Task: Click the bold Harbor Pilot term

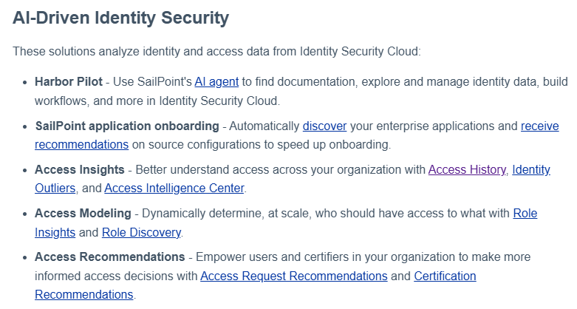Action: tap(69, 81)
